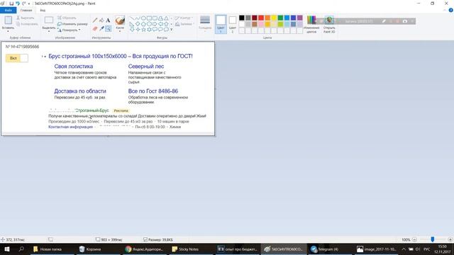The image size is (454, 255).
Task: Click Edit colors (Изменение цветов) icon
Action: (x=311, y=21)
